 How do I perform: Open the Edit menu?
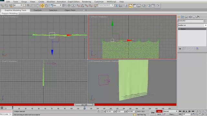pos(8,2)
